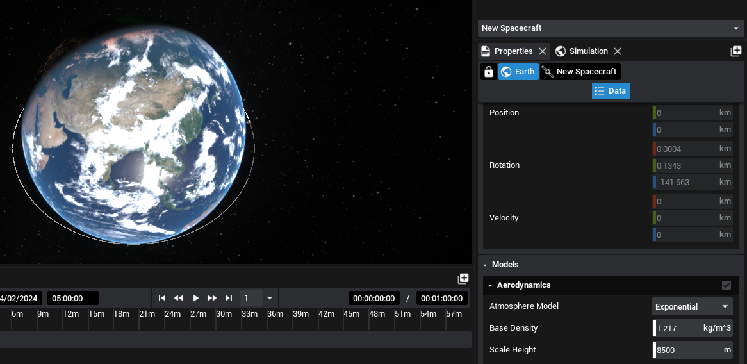This screenshot has height=364, width=747.
Task: Click the Position second-row 0 km field
Action: (693, 113)
